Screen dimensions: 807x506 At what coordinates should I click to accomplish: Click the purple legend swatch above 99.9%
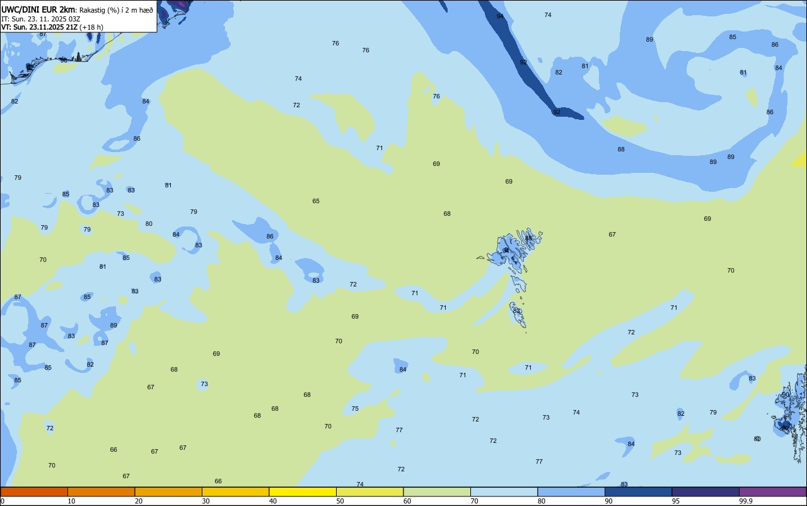point(772,491)
